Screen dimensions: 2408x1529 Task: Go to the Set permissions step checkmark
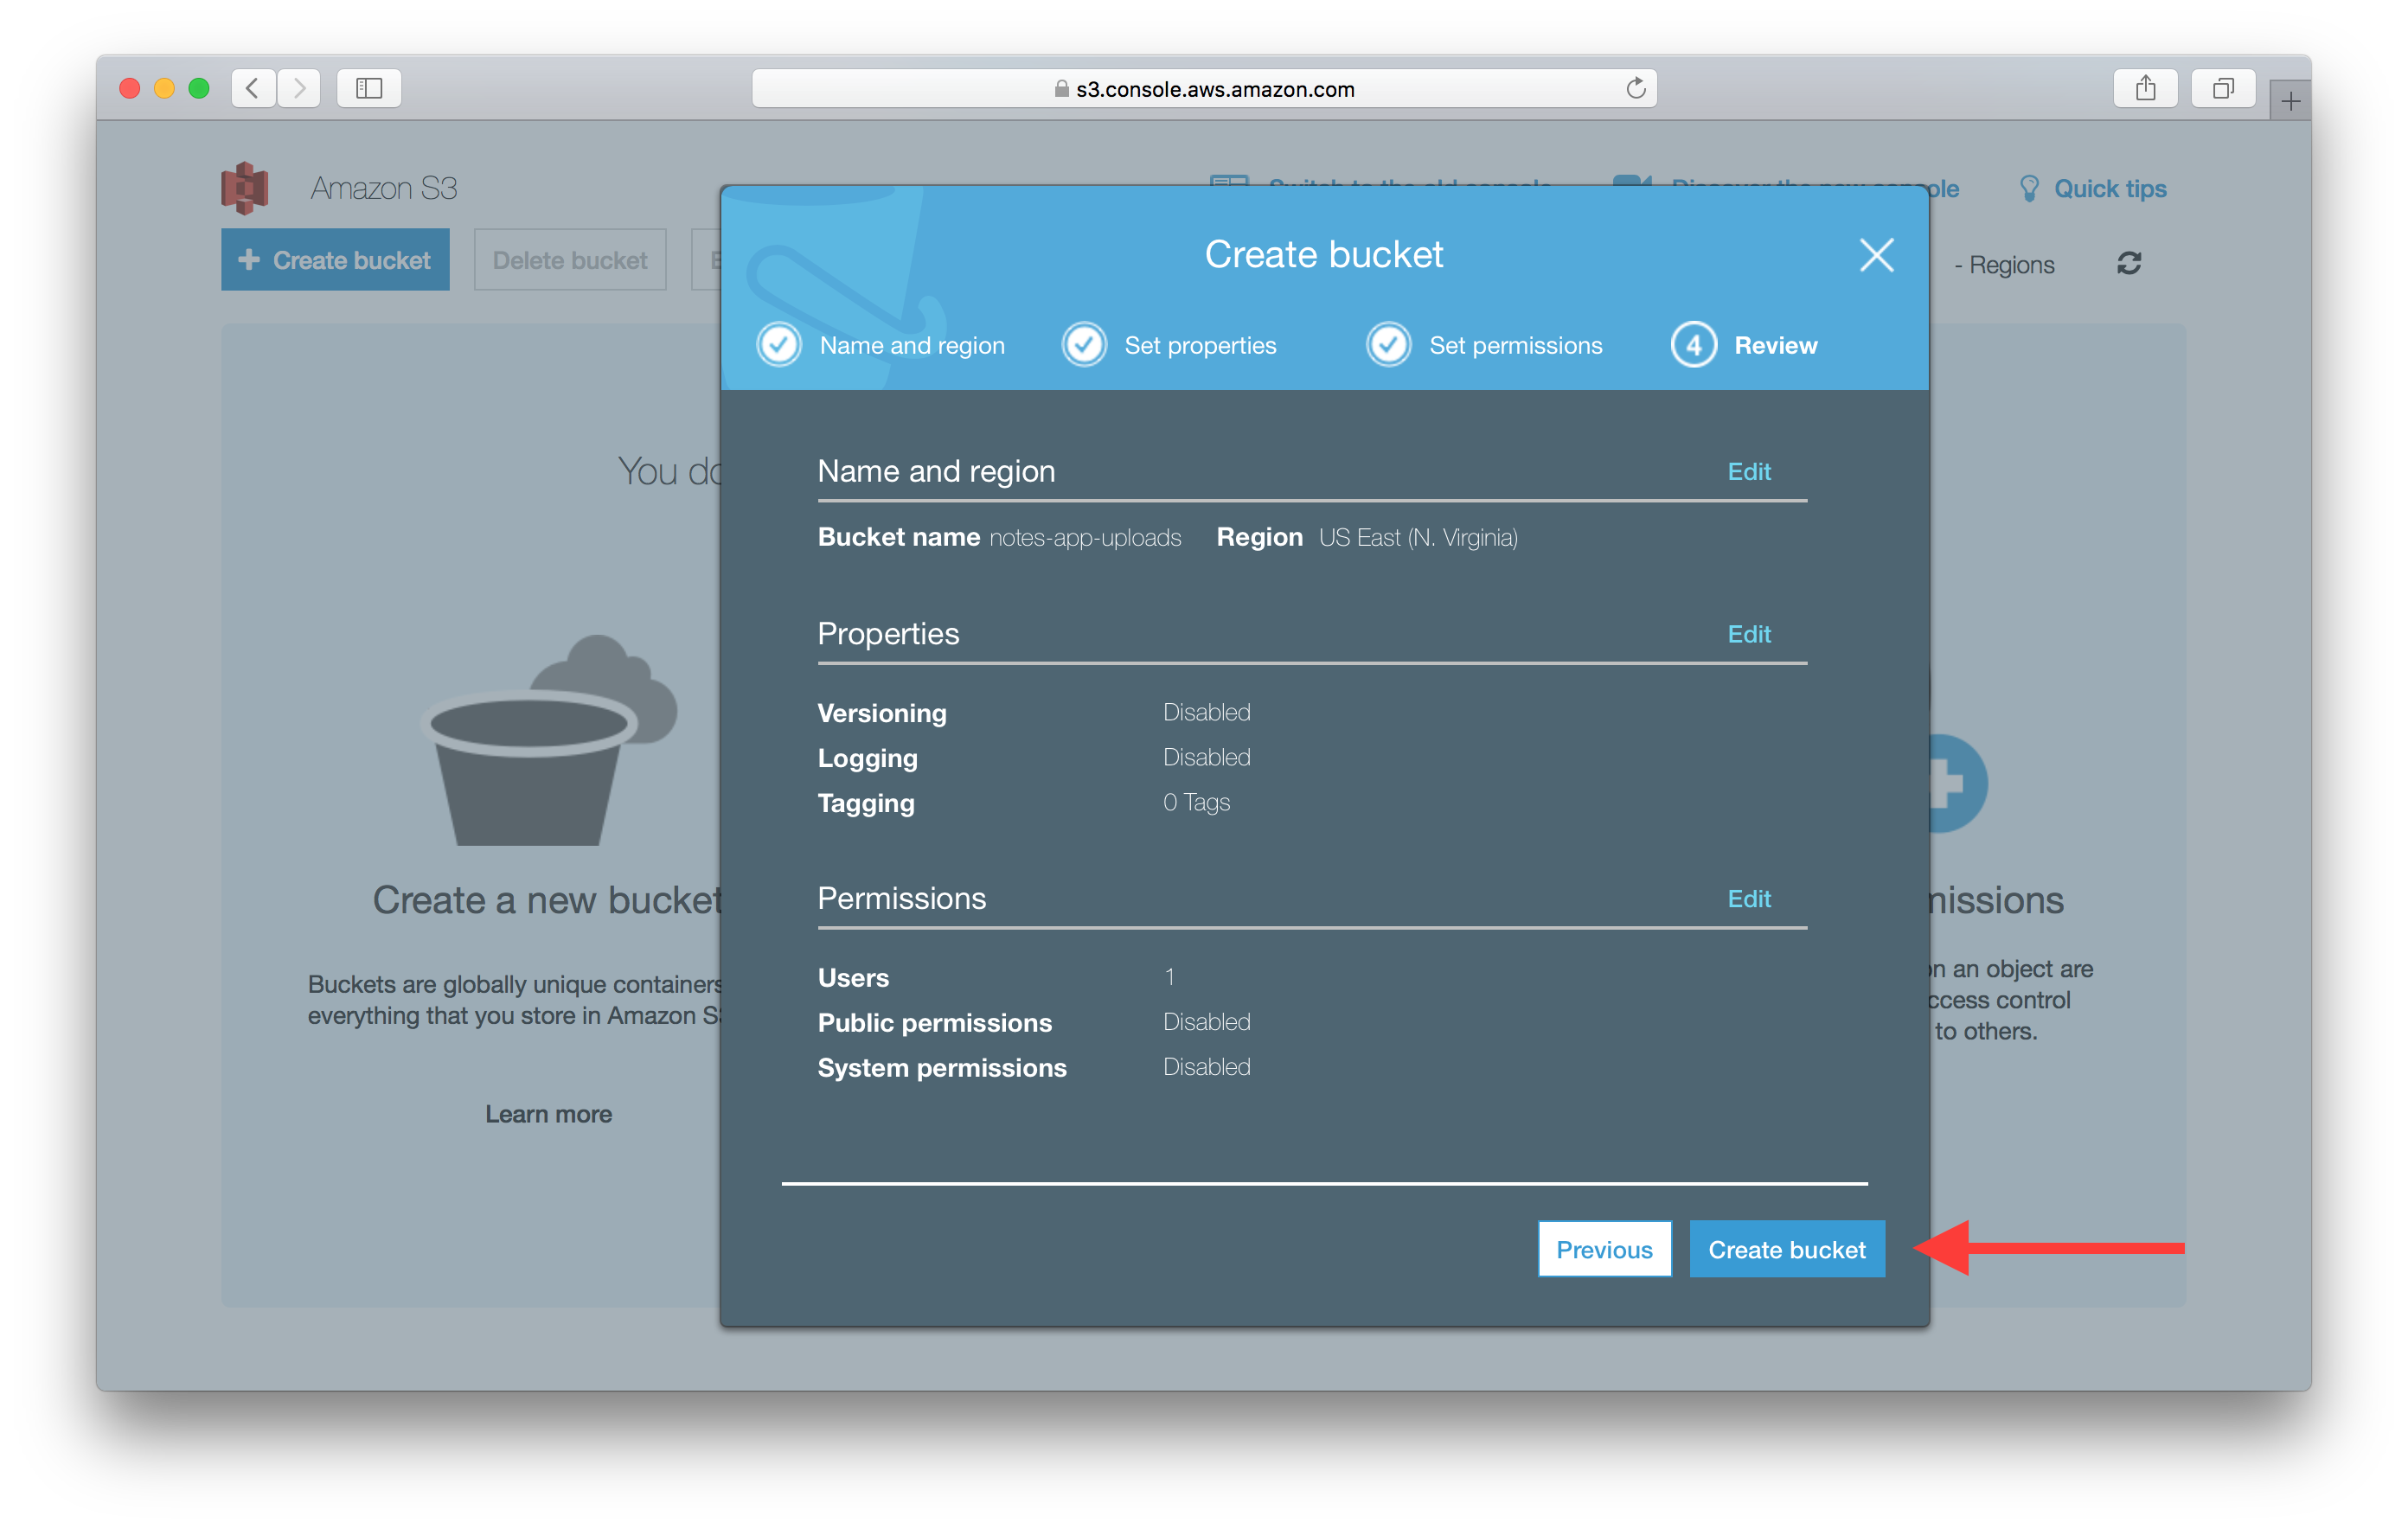[1389, 345]
